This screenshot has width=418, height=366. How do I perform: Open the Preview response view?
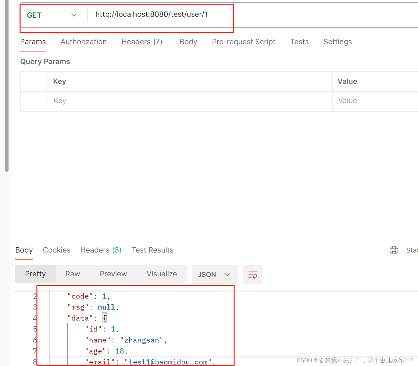(113, 274)
